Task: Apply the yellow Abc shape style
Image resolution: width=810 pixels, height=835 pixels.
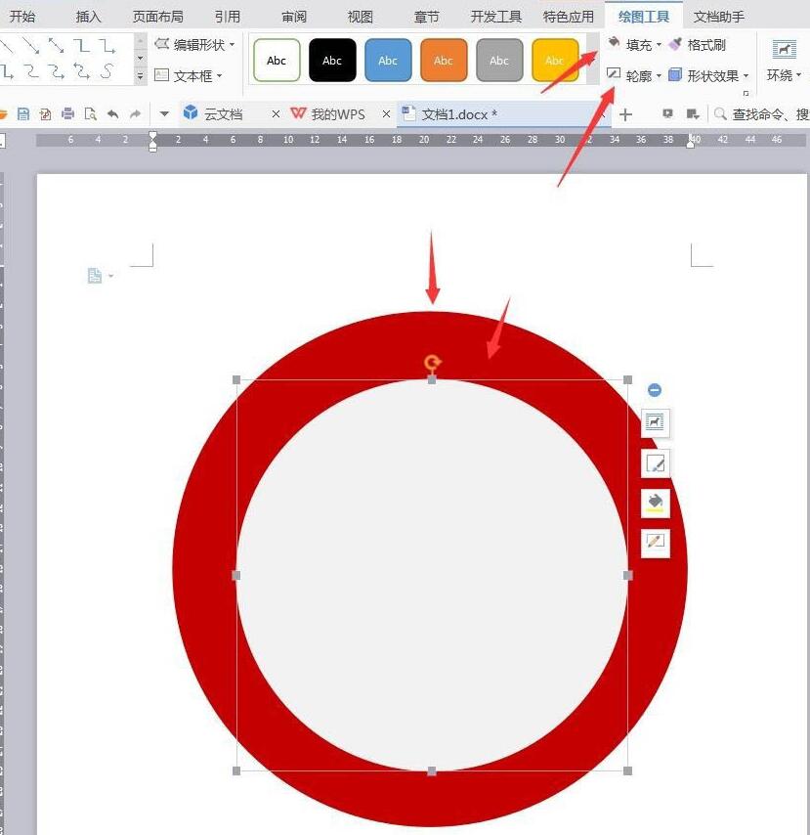Action: [x=555, y=61]
